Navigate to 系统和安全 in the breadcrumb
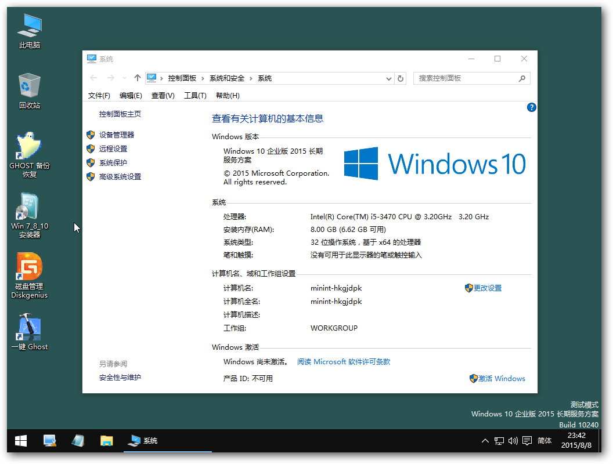The image size is (613, 464). (x=227, y=78)
